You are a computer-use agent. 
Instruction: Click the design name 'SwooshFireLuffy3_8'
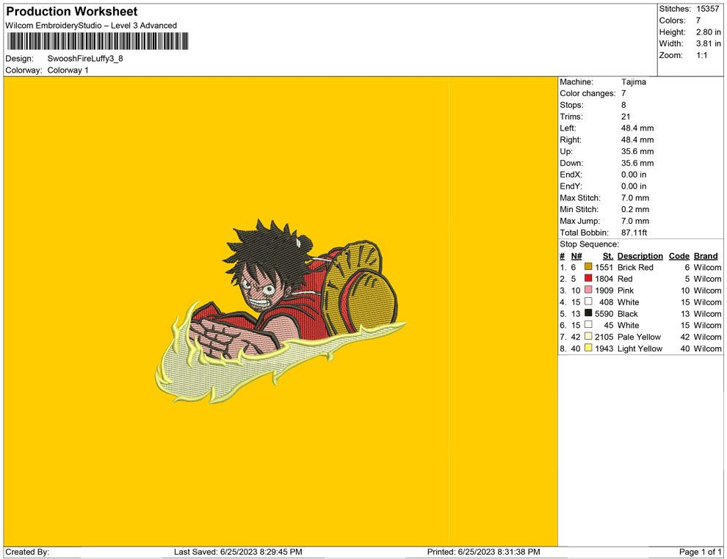(x=85, y=59)
